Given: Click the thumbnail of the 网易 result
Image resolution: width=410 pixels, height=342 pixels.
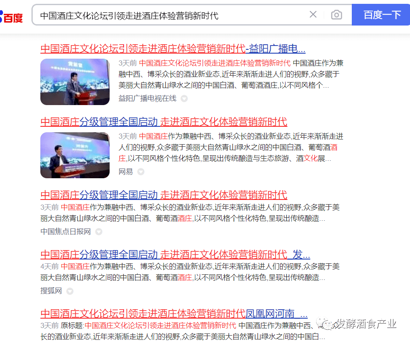Looking at the screenshot, I should [x=75, y=155].
